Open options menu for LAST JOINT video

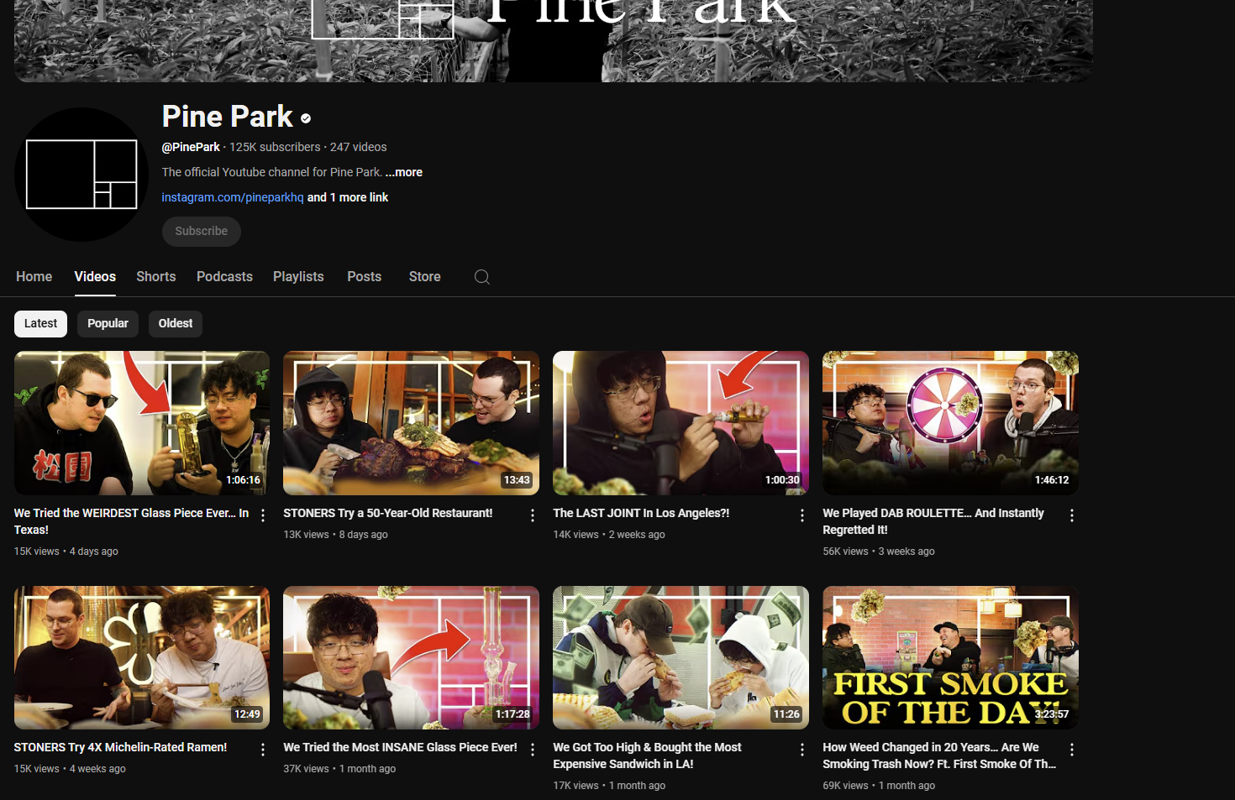coord(802,515)
